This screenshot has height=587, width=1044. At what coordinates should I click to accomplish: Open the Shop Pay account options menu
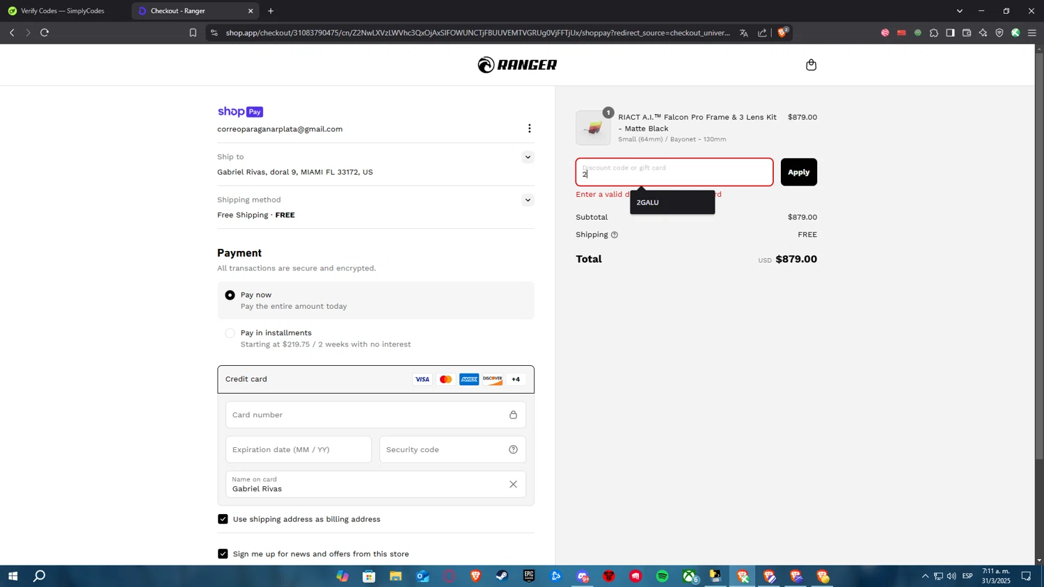pos(529,129)
